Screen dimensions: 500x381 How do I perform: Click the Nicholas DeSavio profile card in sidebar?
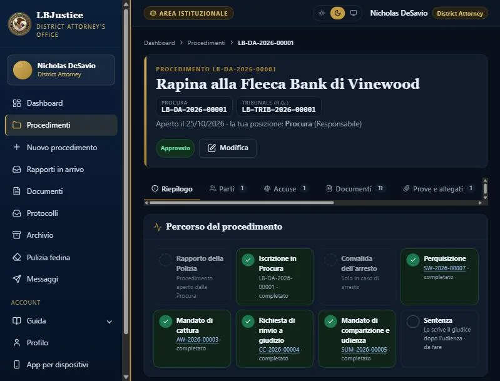(x=61, y=70)
